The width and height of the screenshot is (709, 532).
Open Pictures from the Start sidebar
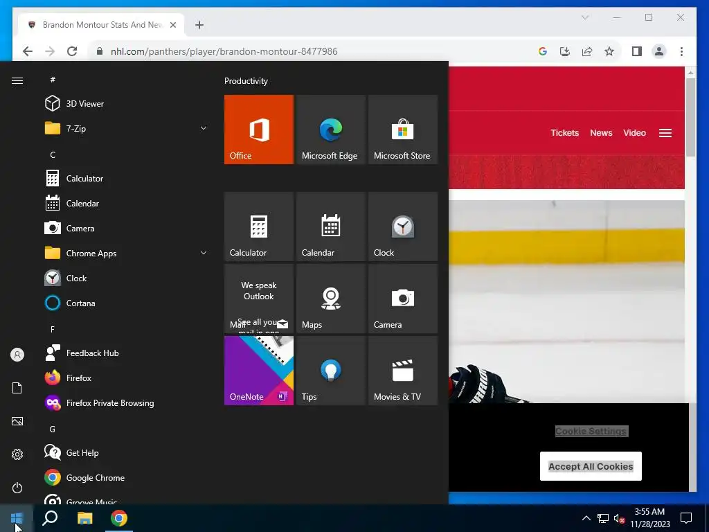coord(17,421)
